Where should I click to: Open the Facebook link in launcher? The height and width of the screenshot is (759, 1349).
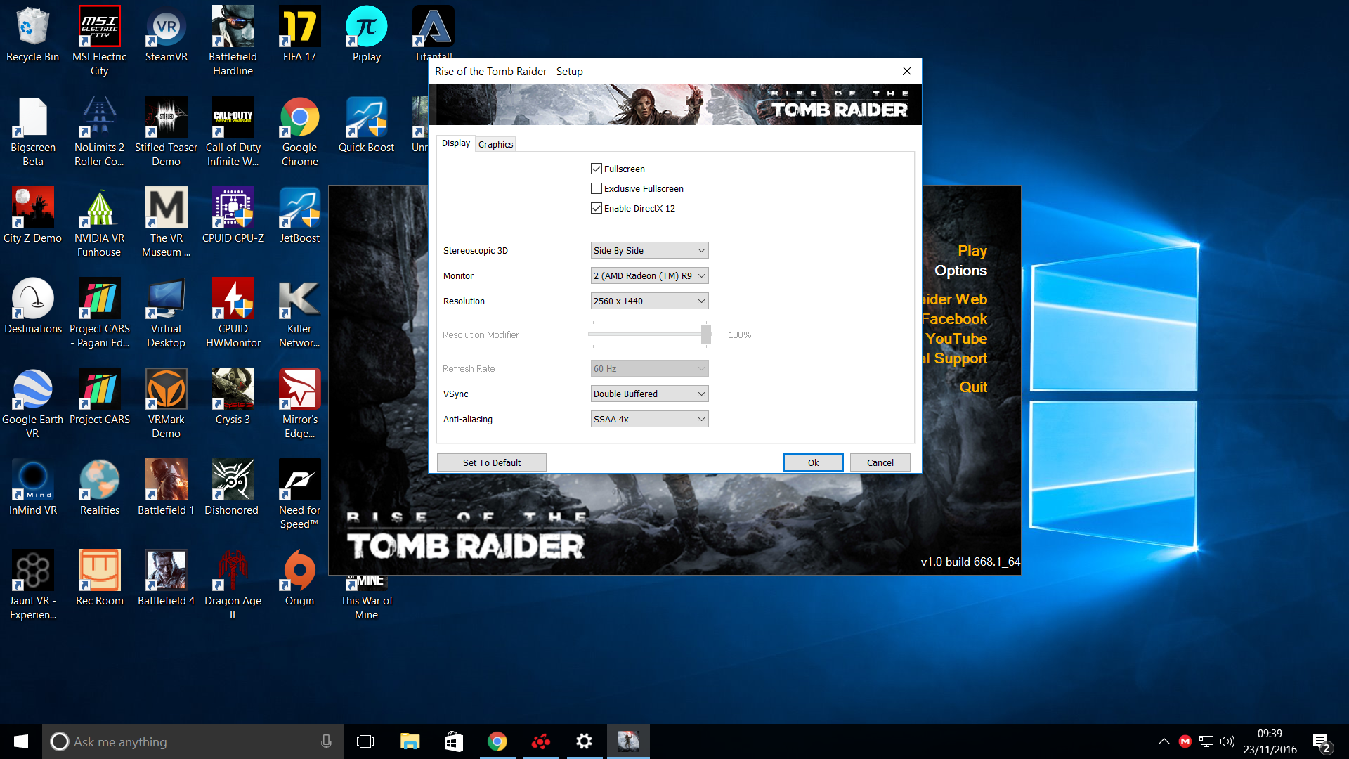[954, 319]
